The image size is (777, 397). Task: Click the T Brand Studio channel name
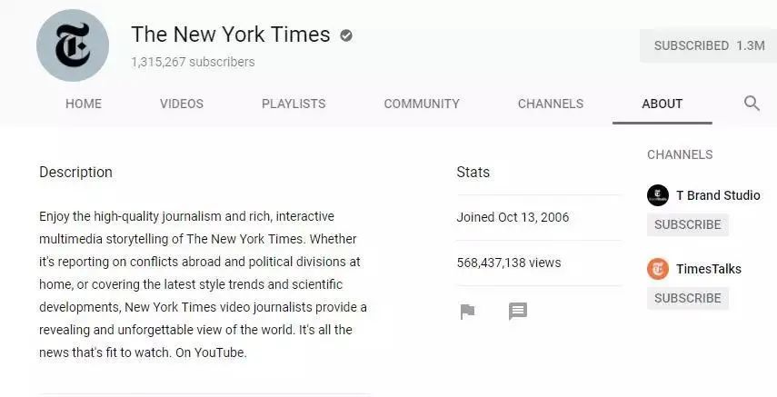tap(718, 195)
